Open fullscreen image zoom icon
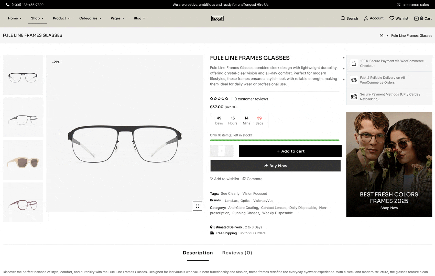The image size is (435, 276). (197, 206)
